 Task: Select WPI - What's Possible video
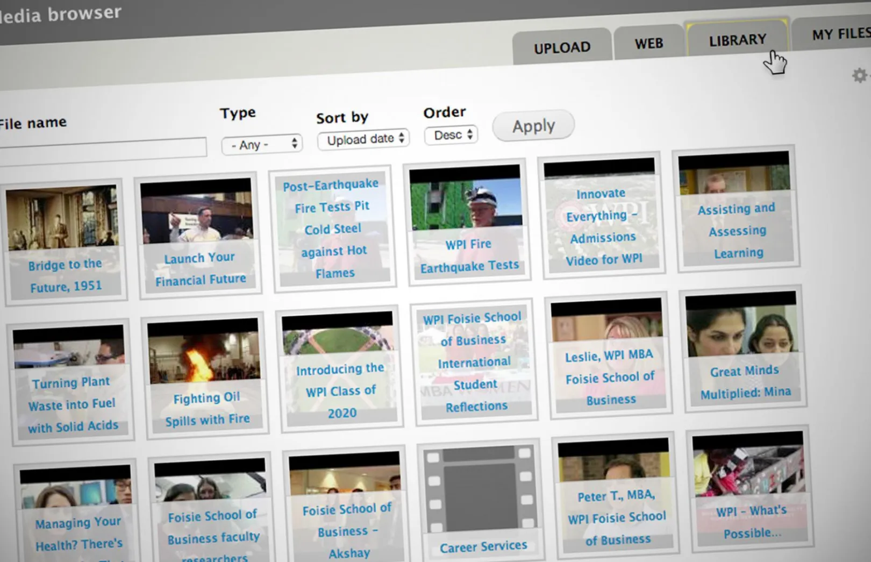(x=750, y=488)
